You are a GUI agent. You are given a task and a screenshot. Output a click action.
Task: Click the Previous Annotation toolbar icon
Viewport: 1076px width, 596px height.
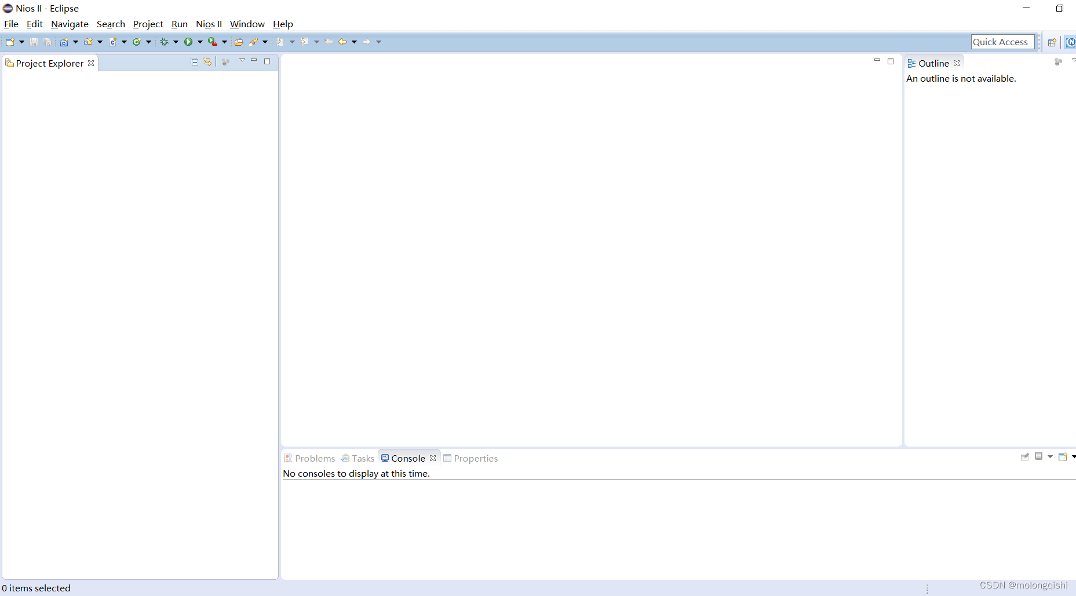(x=305, y=42)
